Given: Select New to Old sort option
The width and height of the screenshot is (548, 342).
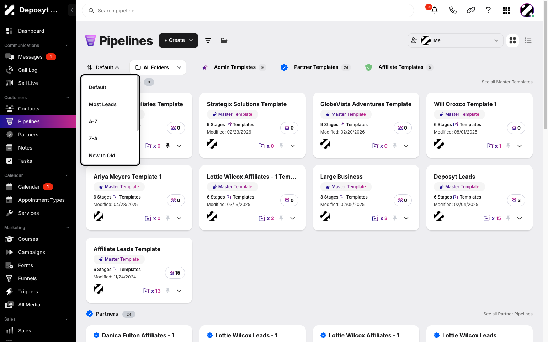Looking at the screenshot, I should [109, 156].
